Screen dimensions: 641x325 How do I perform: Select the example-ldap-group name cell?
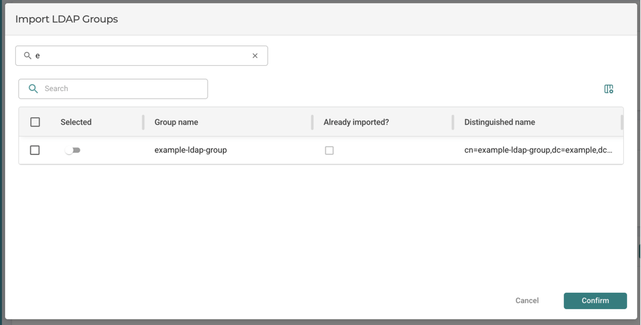(190, 150)
